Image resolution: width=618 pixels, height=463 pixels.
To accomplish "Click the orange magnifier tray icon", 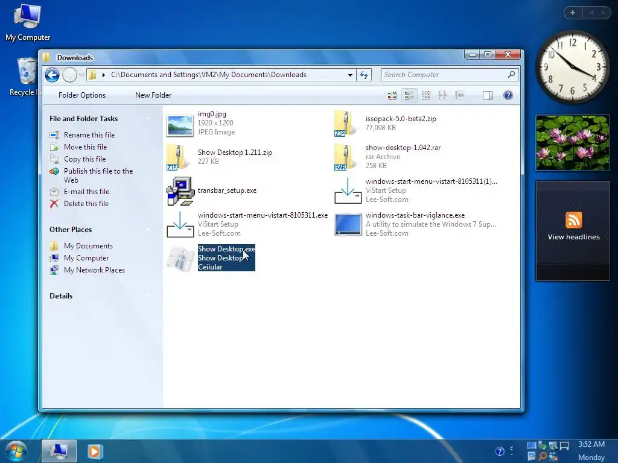I will [x=543, y=456].
